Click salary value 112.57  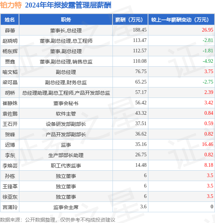click(x=140, y=51)
